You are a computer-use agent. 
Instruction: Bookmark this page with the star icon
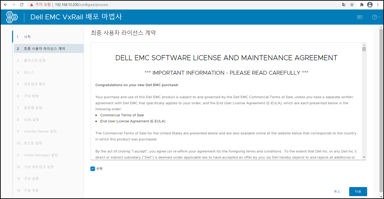click(x=352, y=5)
